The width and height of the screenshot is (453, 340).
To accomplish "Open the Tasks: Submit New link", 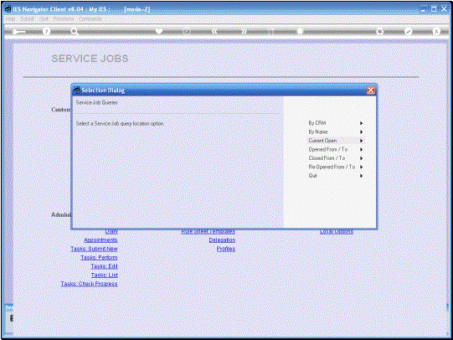I will [x=94, y=249].
